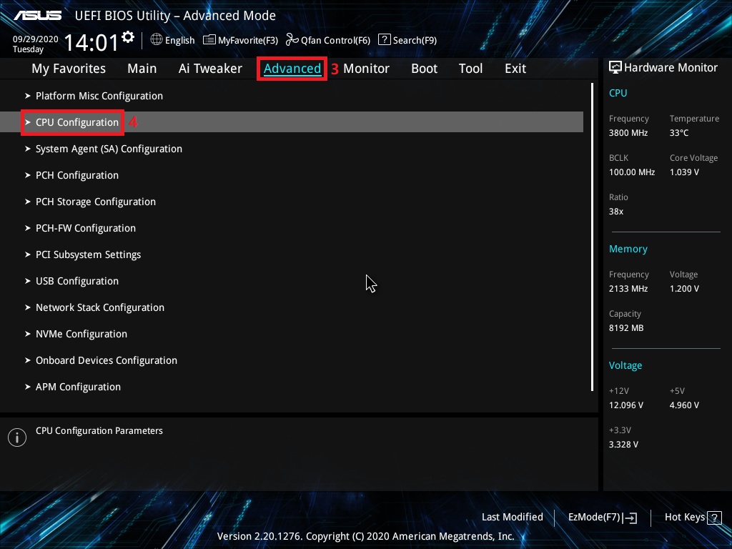Switch to EzMode using EzMode(F7)
The image size is (732, 549).
click(601, 517)
